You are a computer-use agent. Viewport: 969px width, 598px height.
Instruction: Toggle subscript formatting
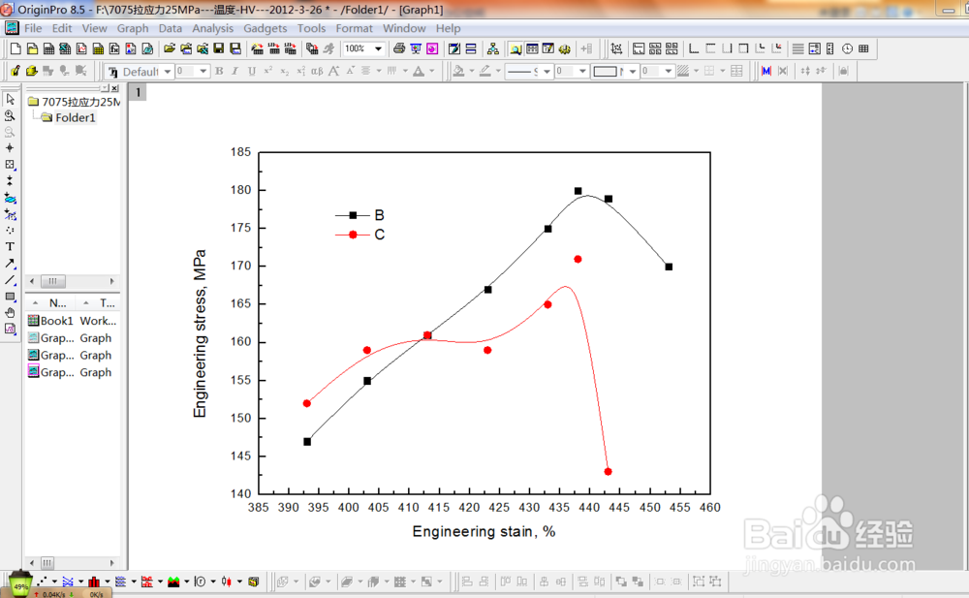(284, 71)
